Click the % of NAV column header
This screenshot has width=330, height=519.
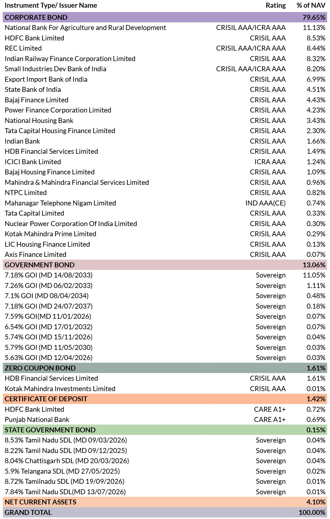[x=311, y=6]
